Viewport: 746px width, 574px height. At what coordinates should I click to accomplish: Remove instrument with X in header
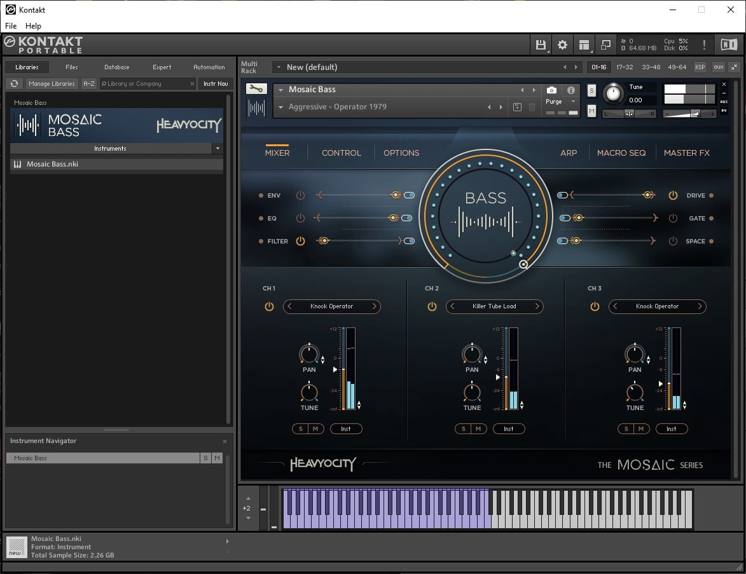724,84
